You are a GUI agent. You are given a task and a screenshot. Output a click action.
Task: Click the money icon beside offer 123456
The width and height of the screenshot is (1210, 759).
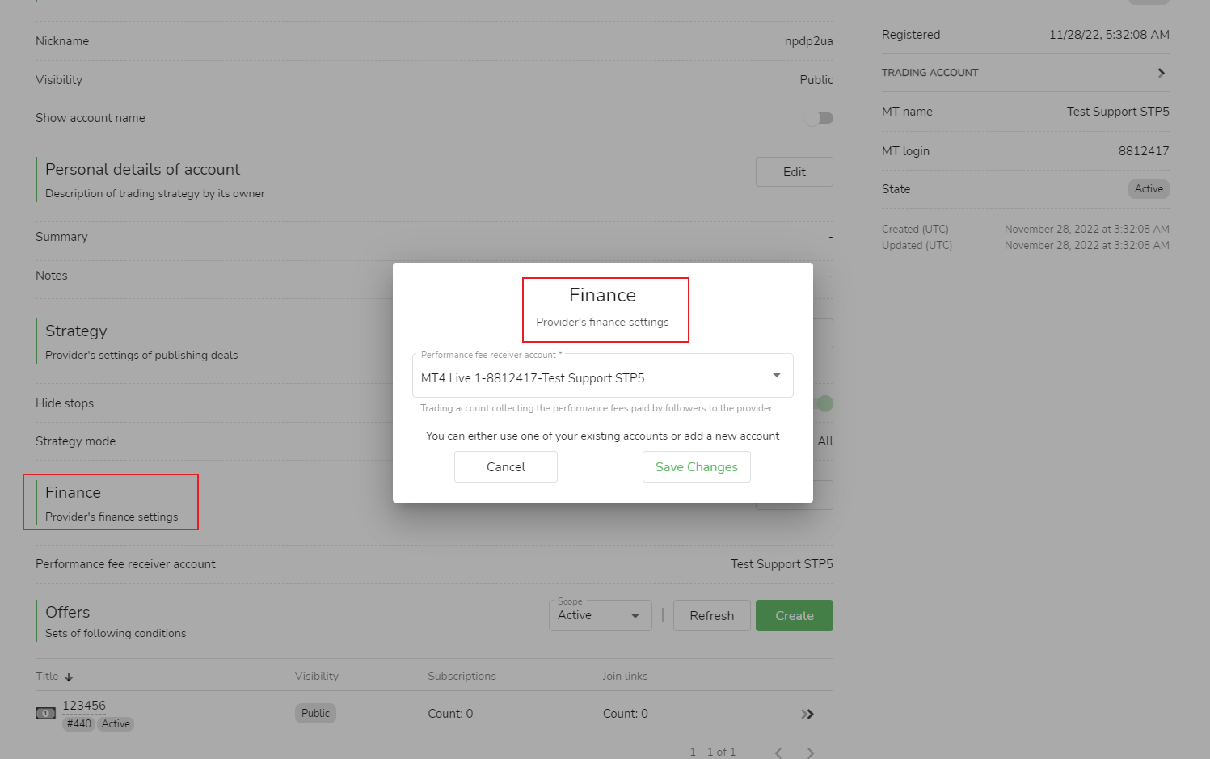[x=45, y=713]
